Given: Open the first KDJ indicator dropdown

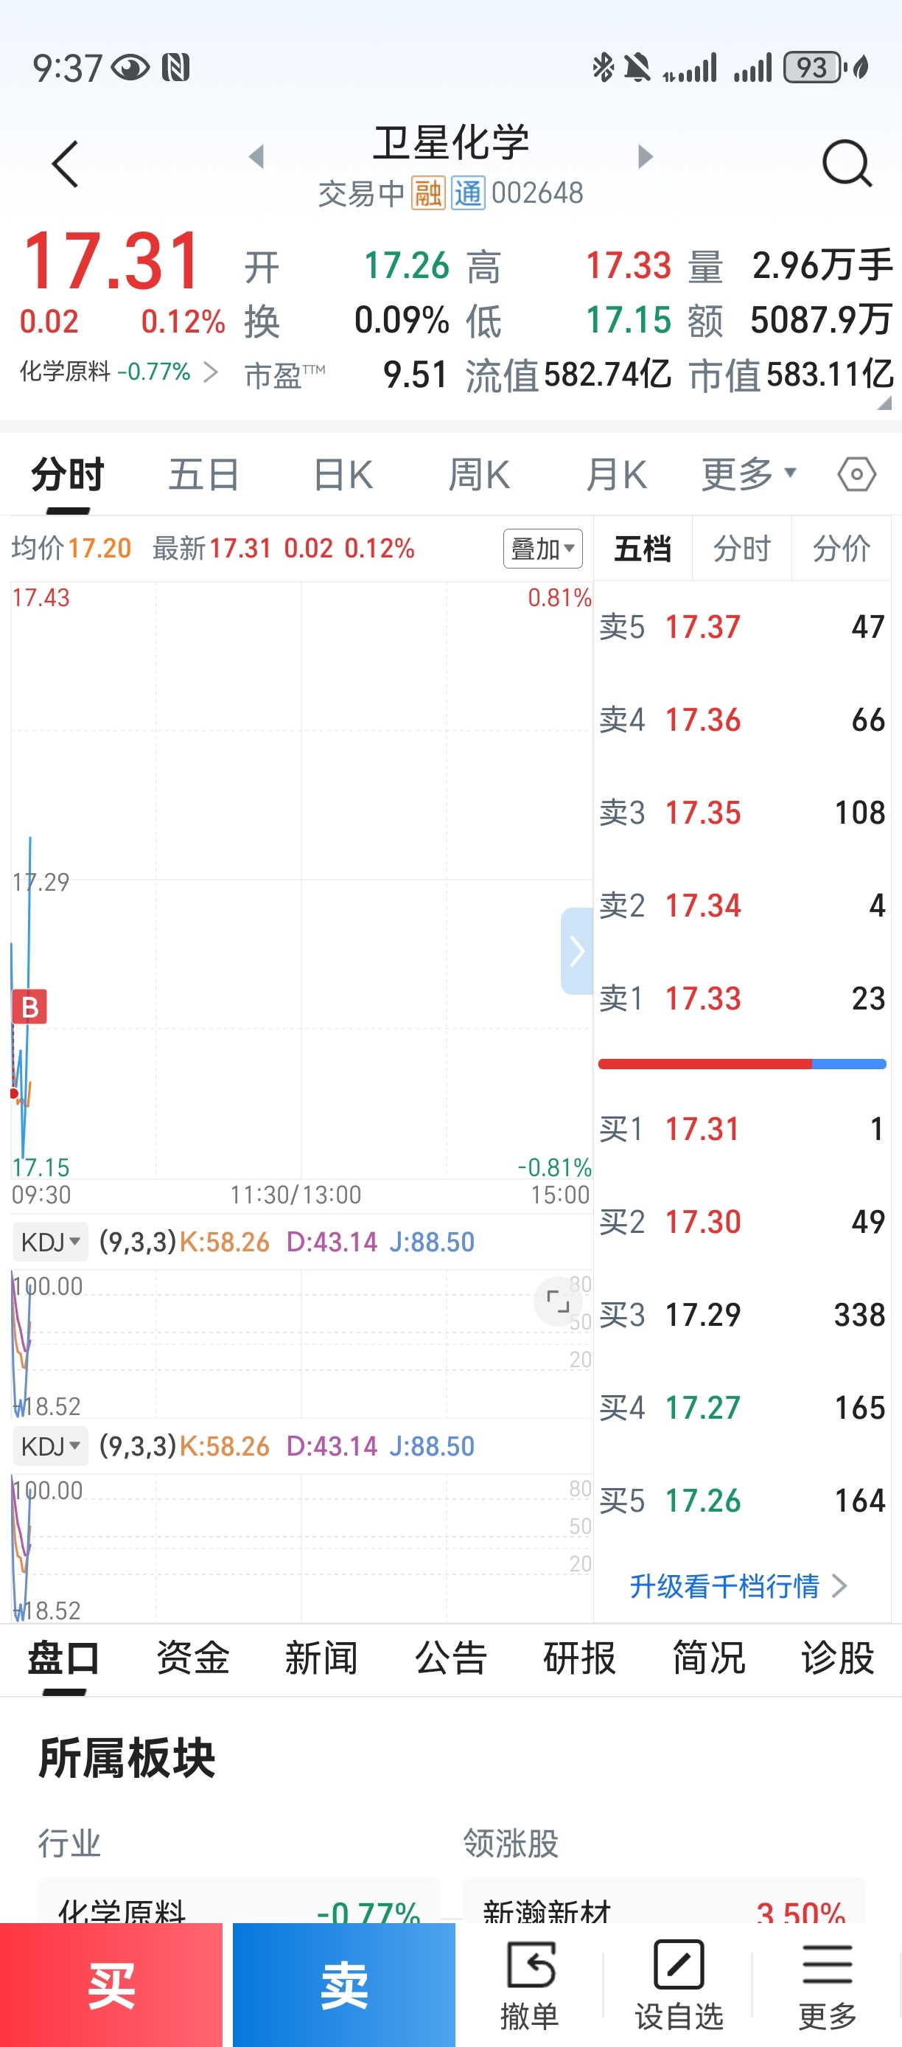Looking at the screenshot, I should point(51,1241).
